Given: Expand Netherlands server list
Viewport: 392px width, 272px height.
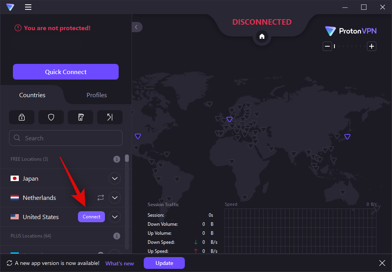Looking at the screenshot, I should [114, 198].
